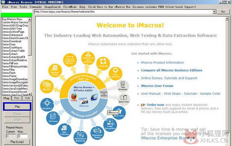Open the ImageSearch menu
The height and width of the screenshot is (146, 232).
[x=52, y=7]
